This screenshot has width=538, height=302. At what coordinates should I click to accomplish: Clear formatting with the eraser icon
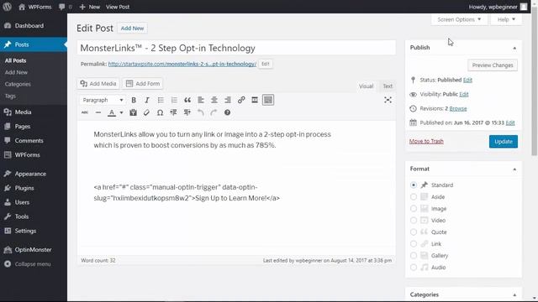coord(146,112)
